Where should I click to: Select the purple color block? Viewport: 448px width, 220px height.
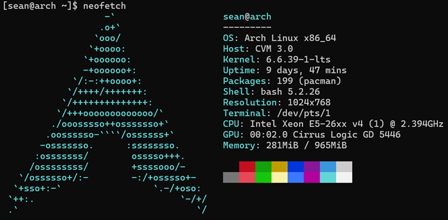coord(312,167)
